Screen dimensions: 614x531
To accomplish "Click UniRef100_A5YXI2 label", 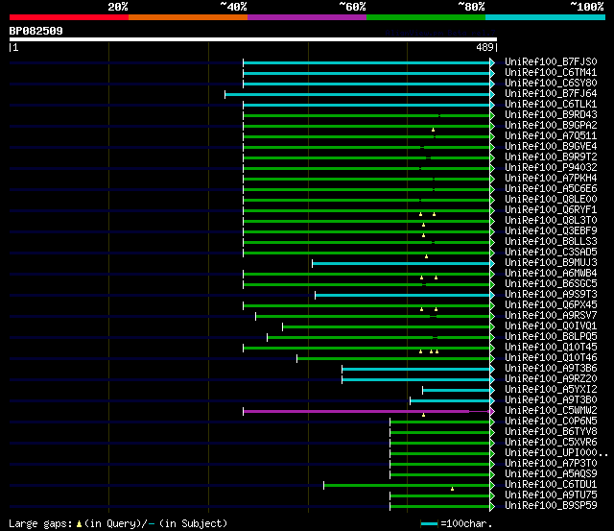I will 551,390.
